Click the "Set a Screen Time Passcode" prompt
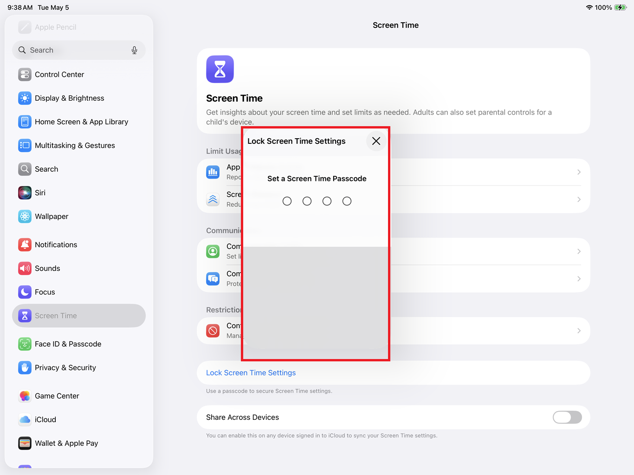 click(x=317, y=179)
